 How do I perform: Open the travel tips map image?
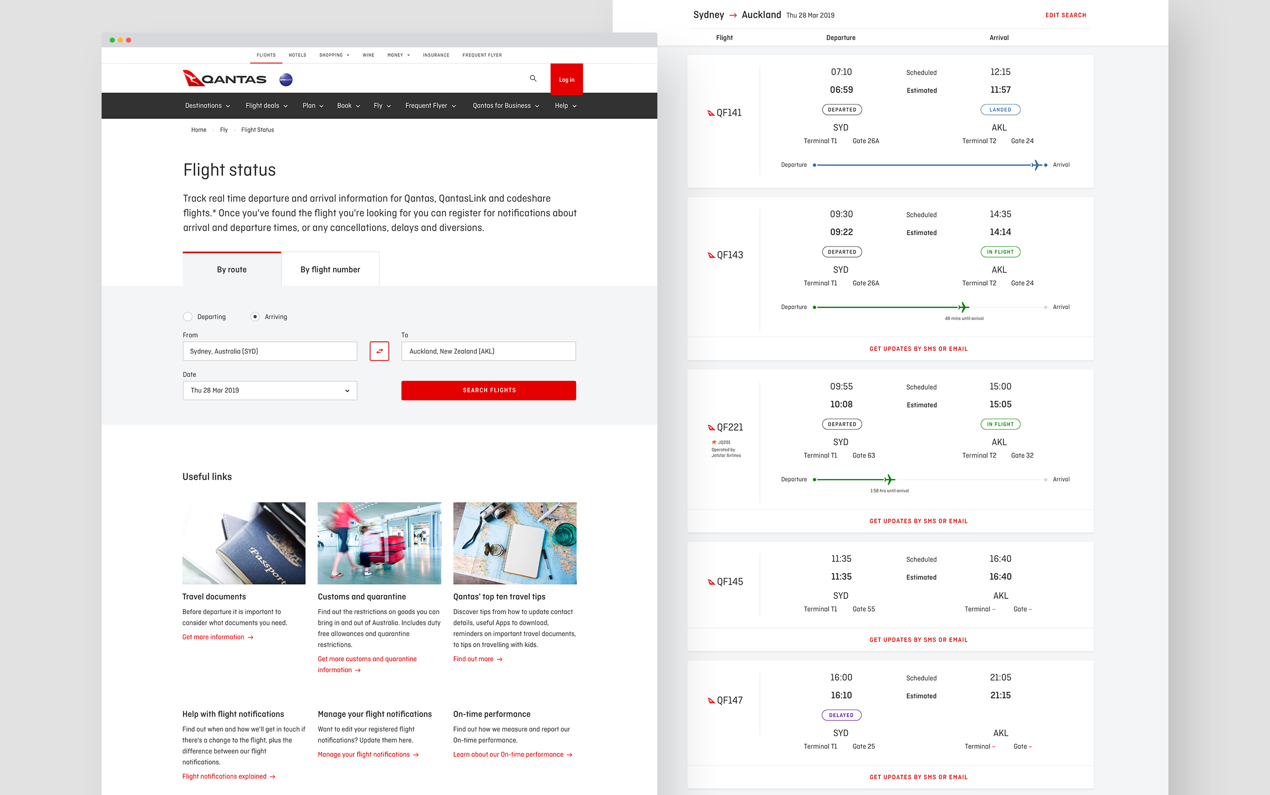click(515, 543)
